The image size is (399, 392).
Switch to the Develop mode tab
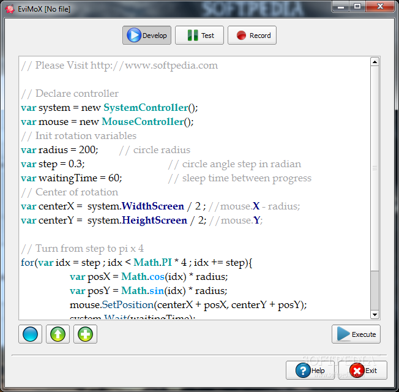(x=147, y=35)
